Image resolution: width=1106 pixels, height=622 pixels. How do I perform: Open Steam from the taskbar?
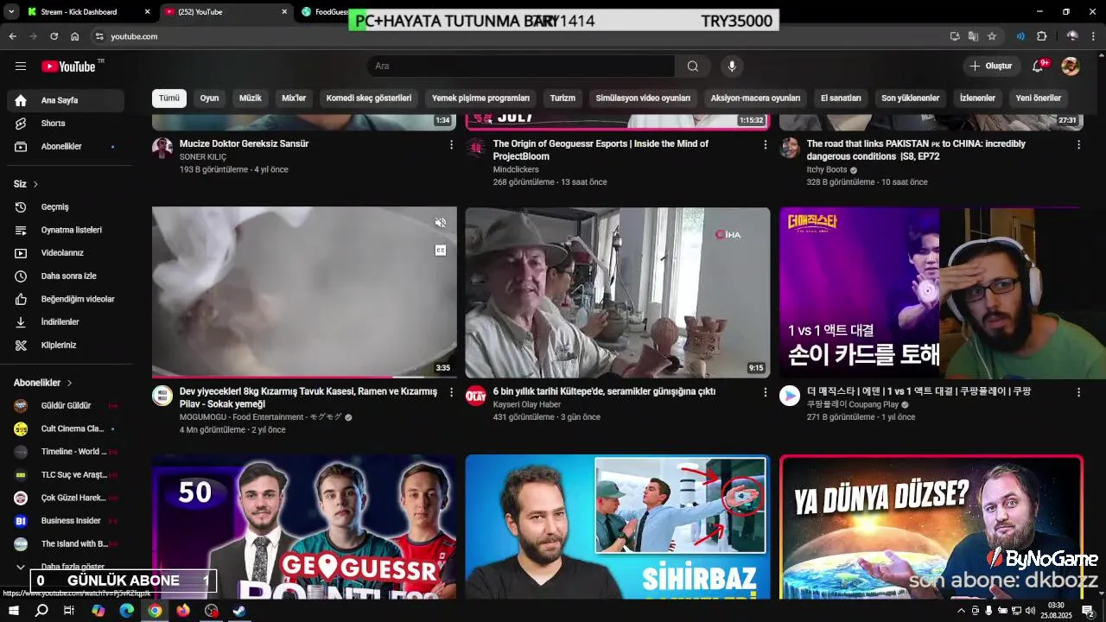(239, 611)
